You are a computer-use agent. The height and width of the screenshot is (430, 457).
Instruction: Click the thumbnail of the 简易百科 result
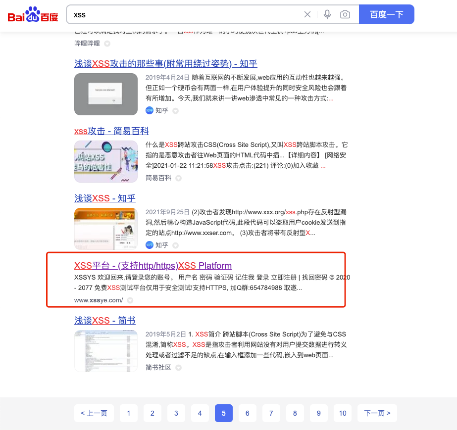pos(105,162)
